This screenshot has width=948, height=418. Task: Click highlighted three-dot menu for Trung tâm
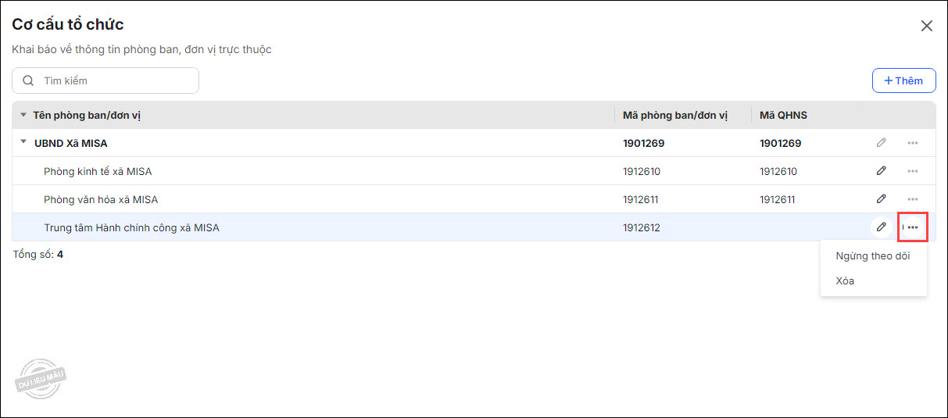pyautogui.click(x=913, y=227)
